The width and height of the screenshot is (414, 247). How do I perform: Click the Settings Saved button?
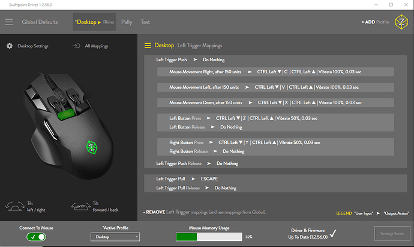coord(392,234)
